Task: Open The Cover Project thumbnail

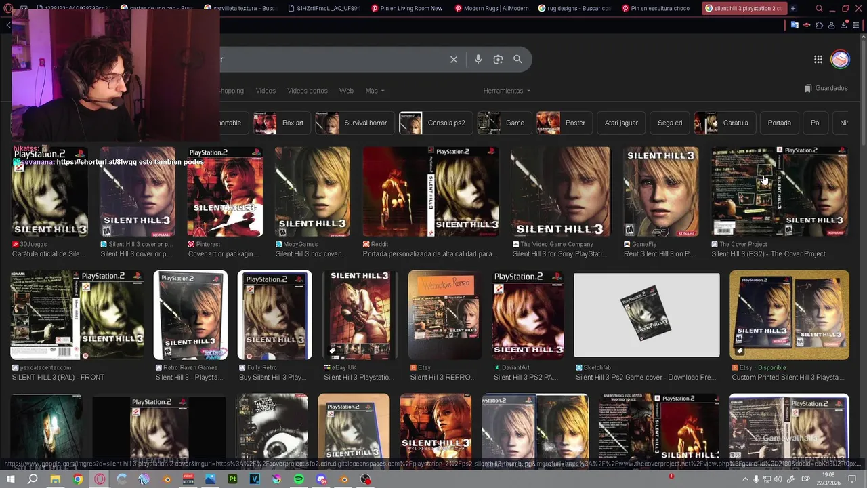Action: pyautogui.click(x=780, y=192)
